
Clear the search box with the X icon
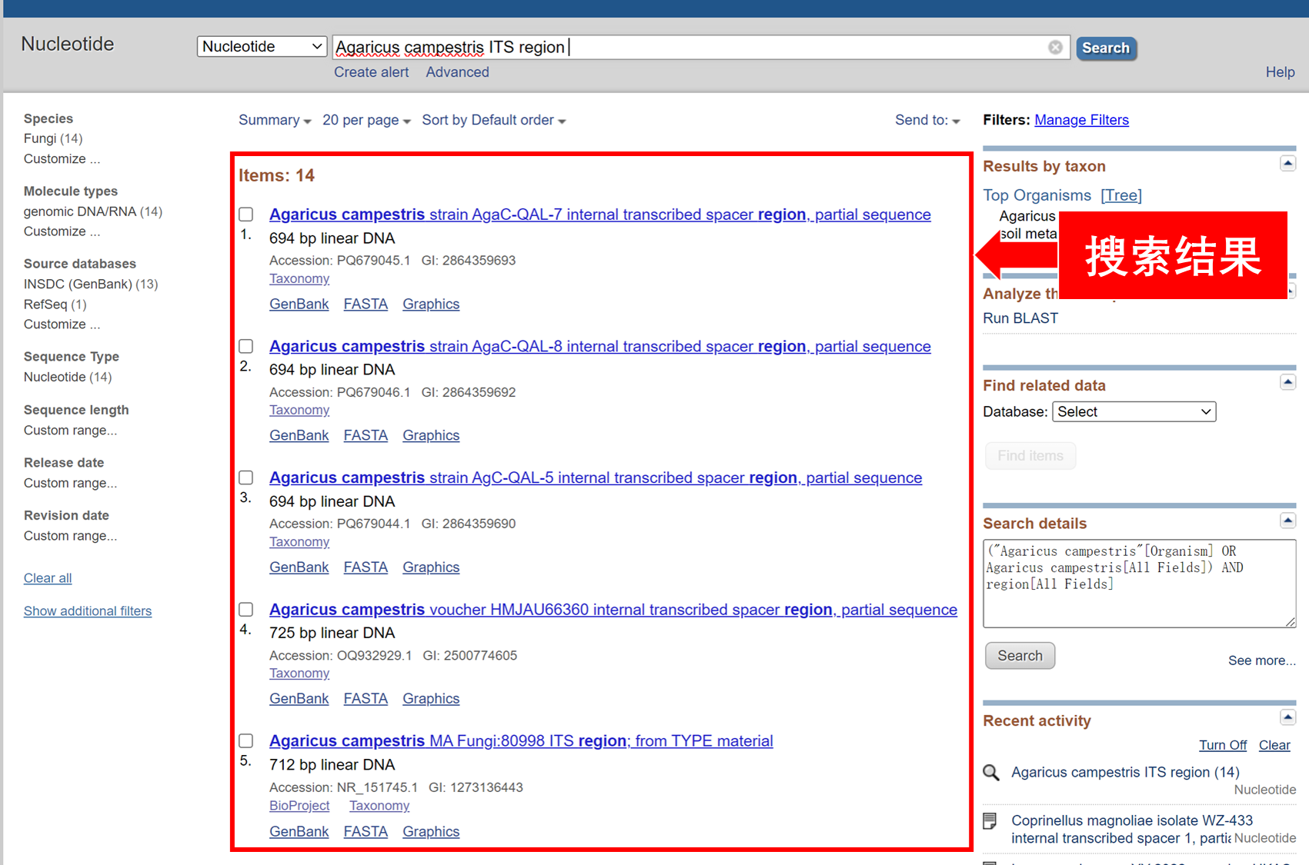pyautogui.click(x=1055, y=48)
